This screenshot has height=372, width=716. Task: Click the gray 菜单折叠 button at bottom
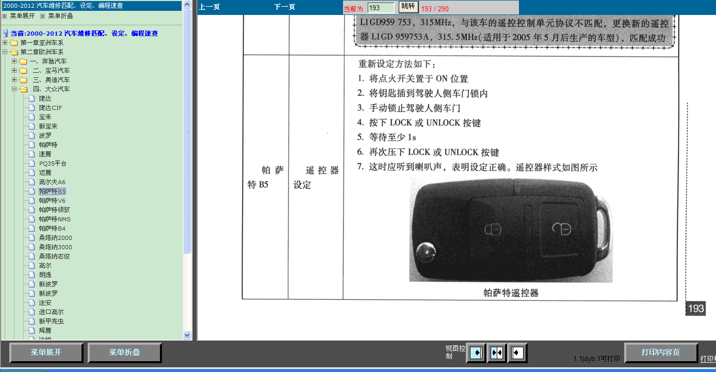point(124,353)
